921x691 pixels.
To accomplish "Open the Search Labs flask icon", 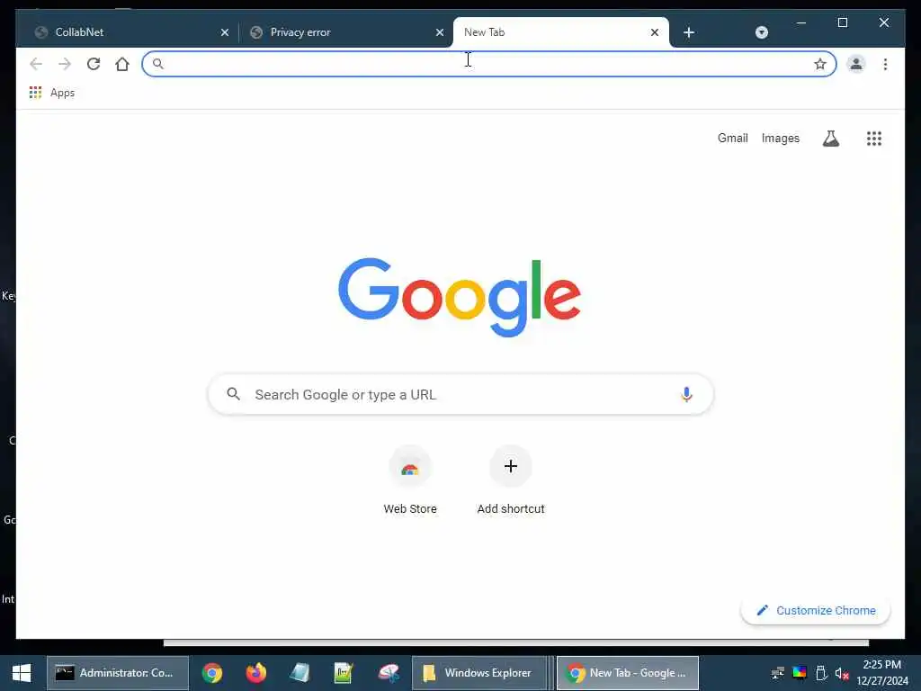I will 830,139.
